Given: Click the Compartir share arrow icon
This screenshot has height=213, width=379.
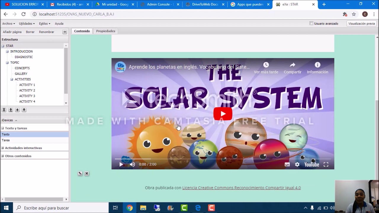Looking at the screenshot, I should [293, 65].
